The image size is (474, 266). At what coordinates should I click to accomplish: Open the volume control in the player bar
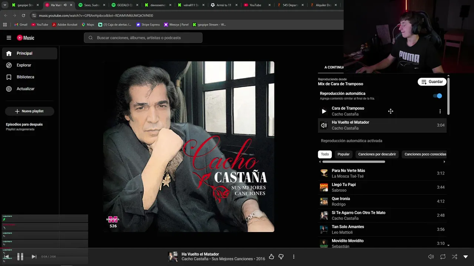tap(431, 257)
